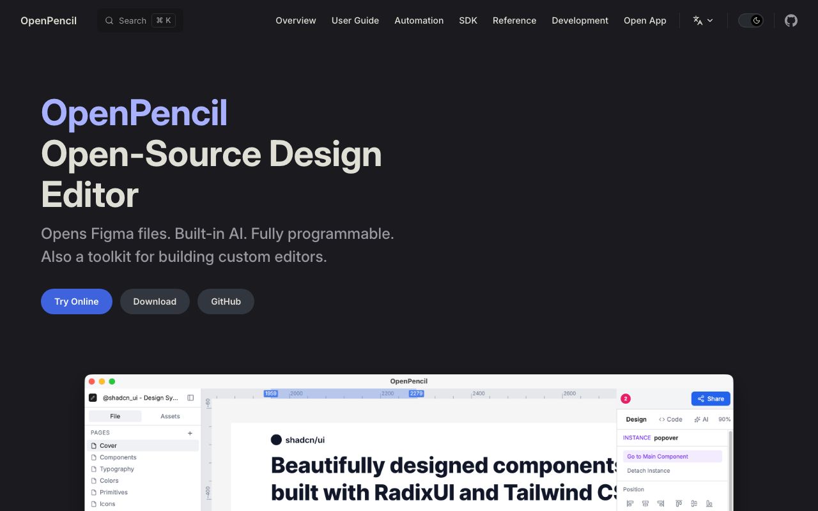
Task: Switch to the Assets tab in the app sidebar
Action: point(170,416)
